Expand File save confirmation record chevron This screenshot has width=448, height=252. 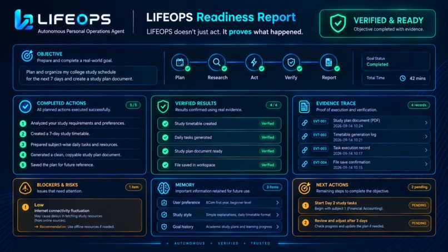point(426,164)
